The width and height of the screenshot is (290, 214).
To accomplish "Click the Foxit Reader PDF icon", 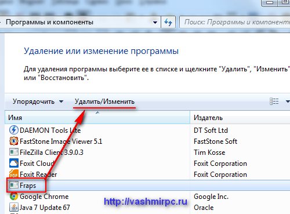I will (14, 174).
